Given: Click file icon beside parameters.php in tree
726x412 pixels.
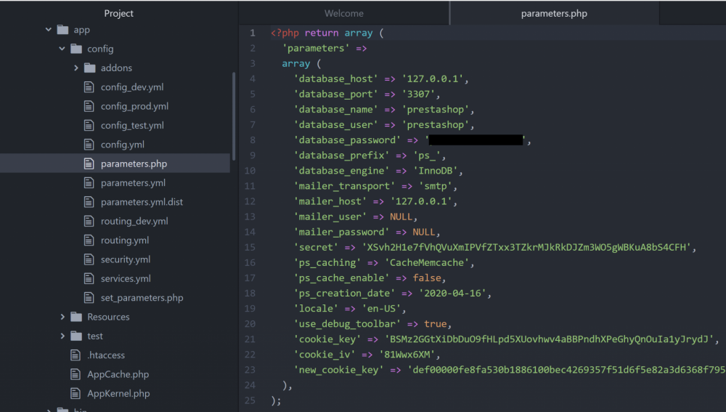Looking at the screenshot, I should click(89, 163).
